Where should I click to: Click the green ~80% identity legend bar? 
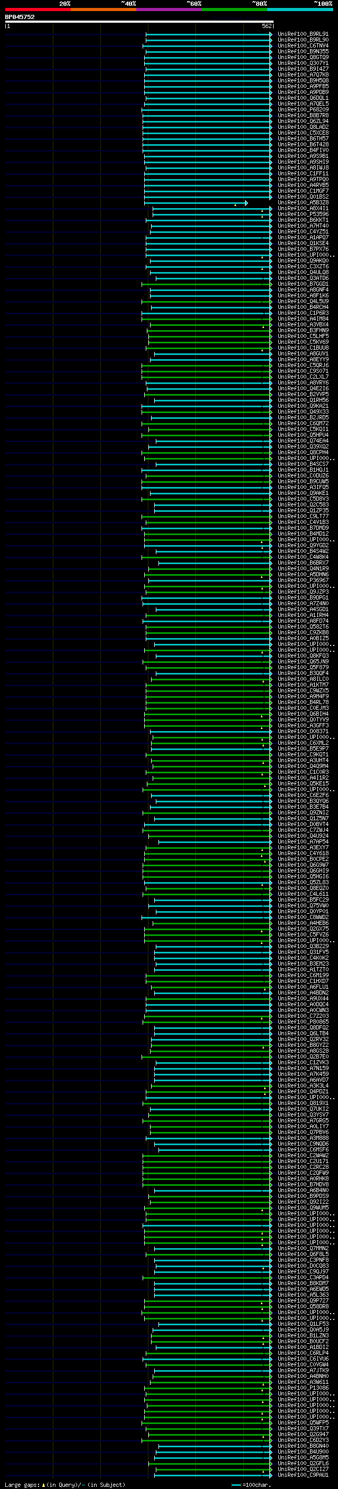pyautogui.click(x=234, y=10)
